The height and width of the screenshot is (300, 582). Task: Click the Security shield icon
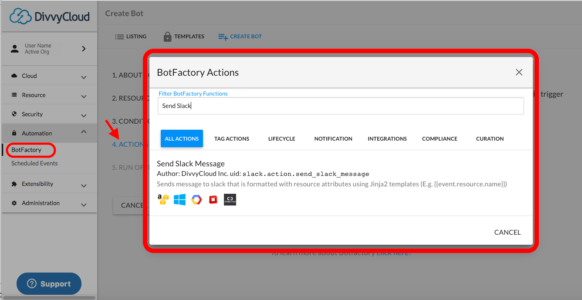click(14, 114)
